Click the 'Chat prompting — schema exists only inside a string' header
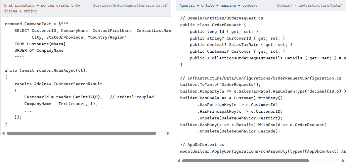Viewport: 346px width, 162px height. point(42,8)
